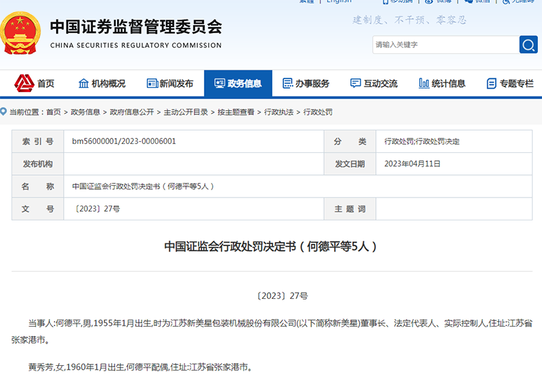
Task: Click the bar chart icon for 统计信息
Action: [423, 84]
